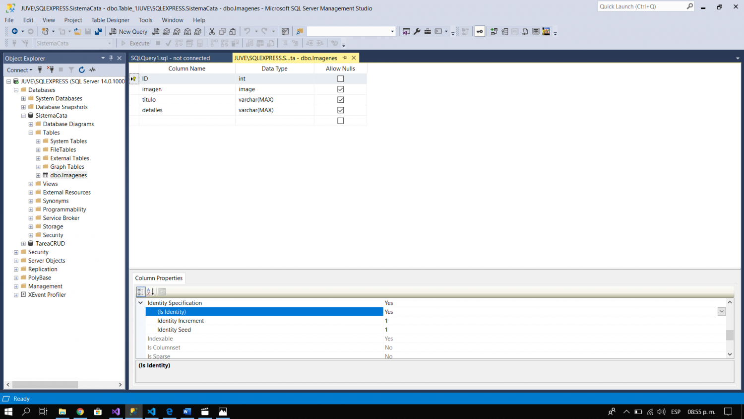The width and height of the screenshot is (744, 419).
Task: Click the titulo column name cell
Action: pos(187,100)
